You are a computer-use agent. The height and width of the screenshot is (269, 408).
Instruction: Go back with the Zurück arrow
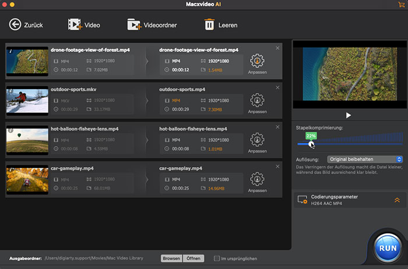[15, 24]
